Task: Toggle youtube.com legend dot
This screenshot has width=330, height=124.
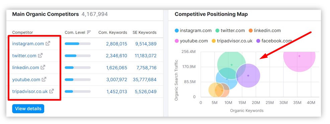Action: pos(177,41)
